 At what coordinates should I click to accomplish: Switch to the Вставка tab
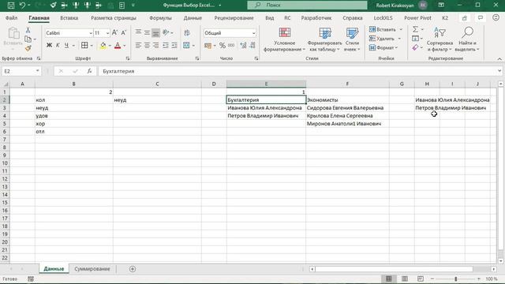pyautogui.click(x=69, y=18)
